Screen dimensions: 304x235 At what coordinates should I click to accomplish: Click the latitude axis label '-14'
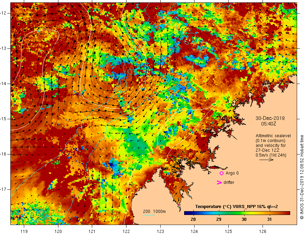point(3,84)
